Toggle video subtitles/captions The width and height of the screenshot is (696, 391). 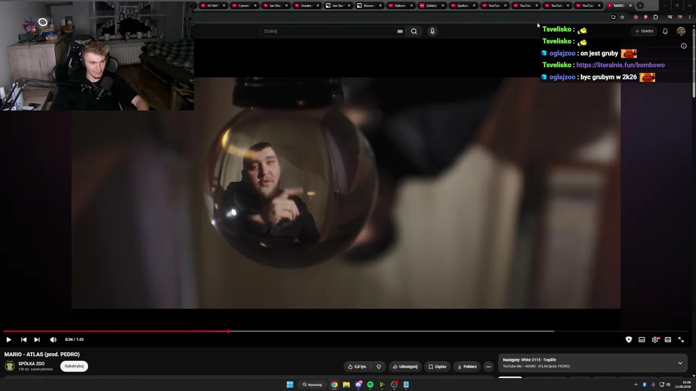(x=642, y=339)
